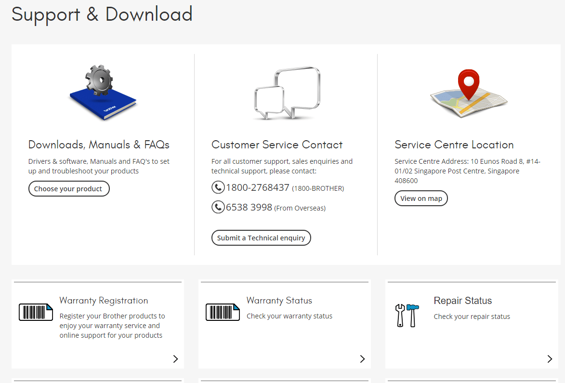565x383 pixels.
Task: Open the Repair Status heading link
Action: 463,301
